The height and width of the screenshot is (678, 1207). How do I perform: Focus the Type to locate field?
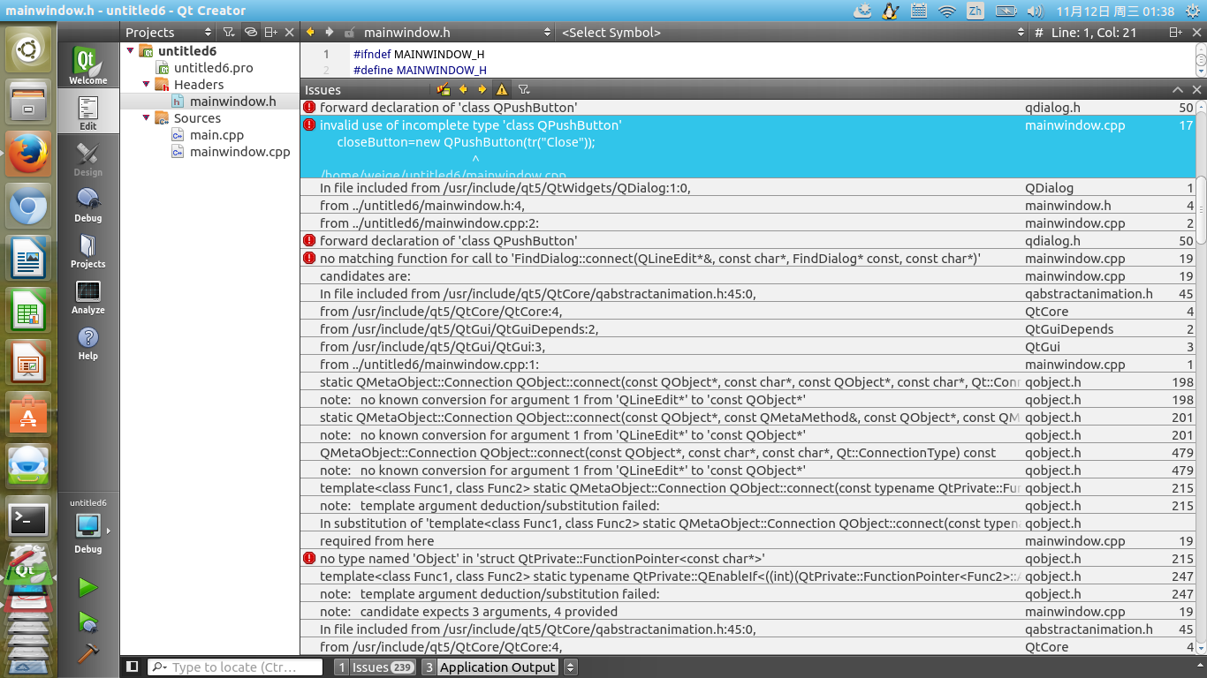[234, 667]
